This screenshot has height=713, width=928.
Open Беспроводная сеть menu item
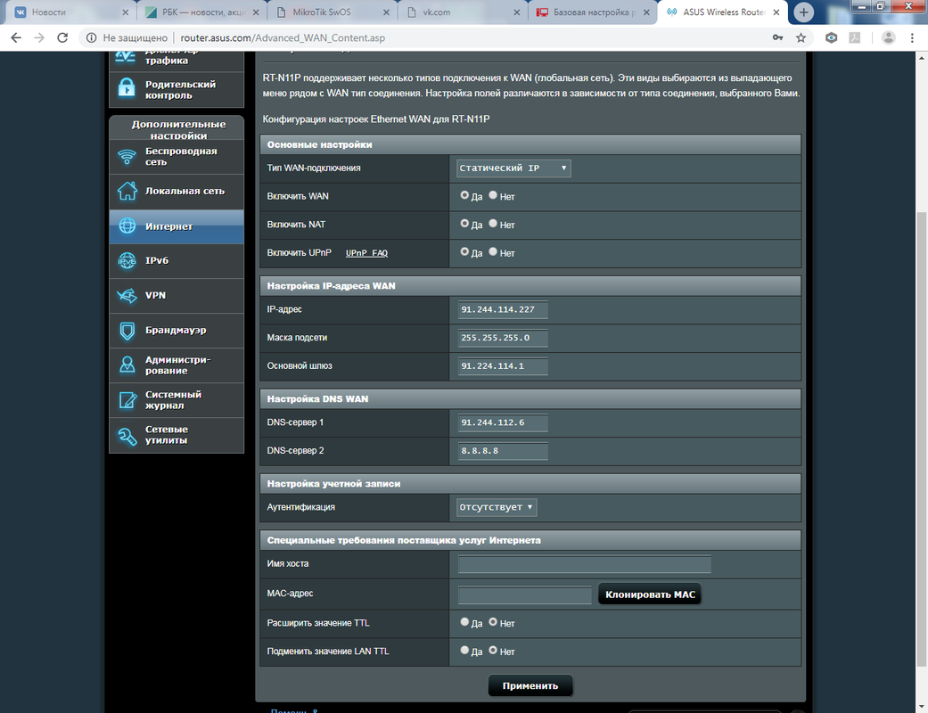coord(177,157)
